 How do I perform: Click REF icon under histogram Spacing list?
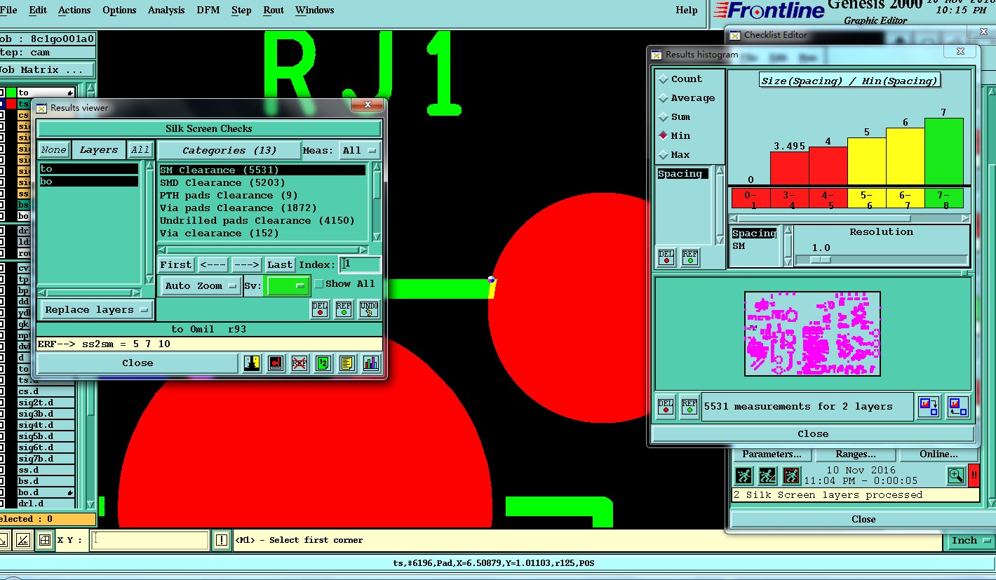tap(690, 257)
